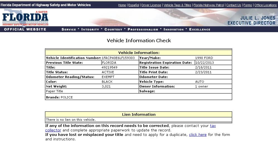Click the Julie L. Jones Executive Director banner

[251, 20]
